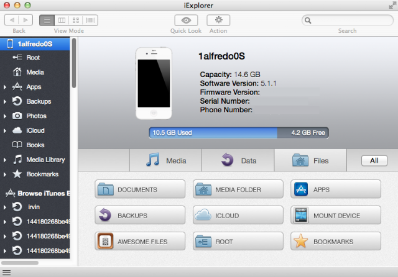Click the All button
398x277 pixels.
pos(374,161)
